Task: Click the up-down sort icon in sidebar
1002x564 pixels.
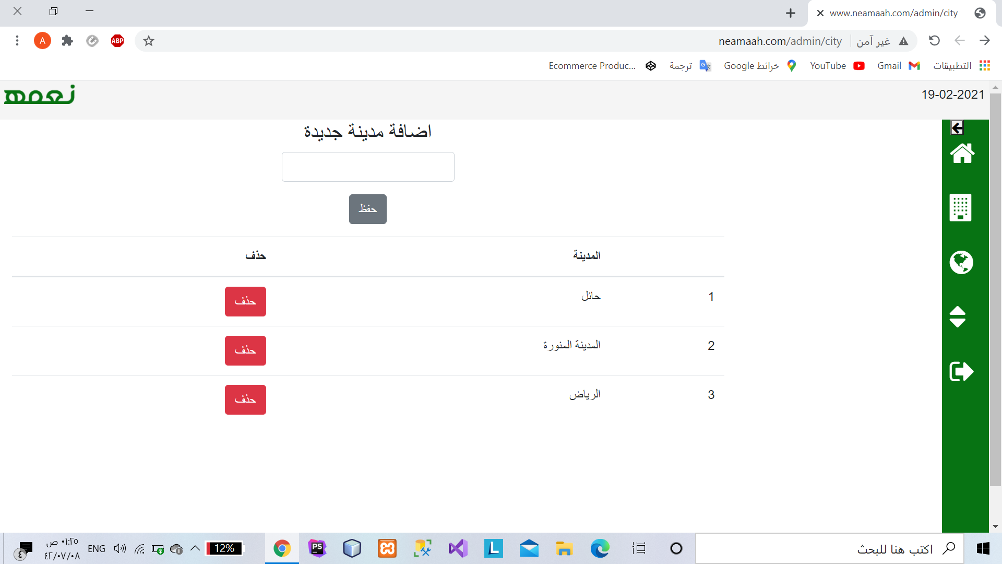Action: pos(957,316)
